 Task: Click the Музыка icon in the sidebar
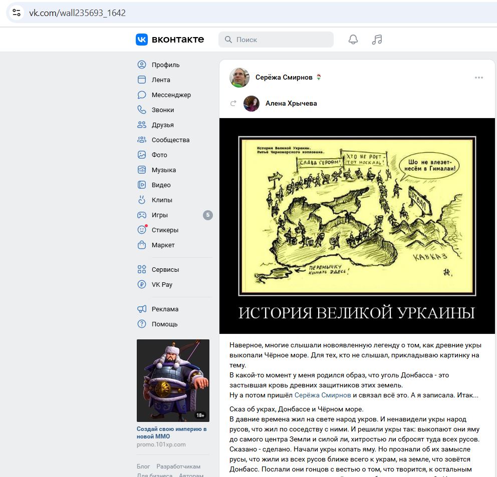click(x=142, y=170)
